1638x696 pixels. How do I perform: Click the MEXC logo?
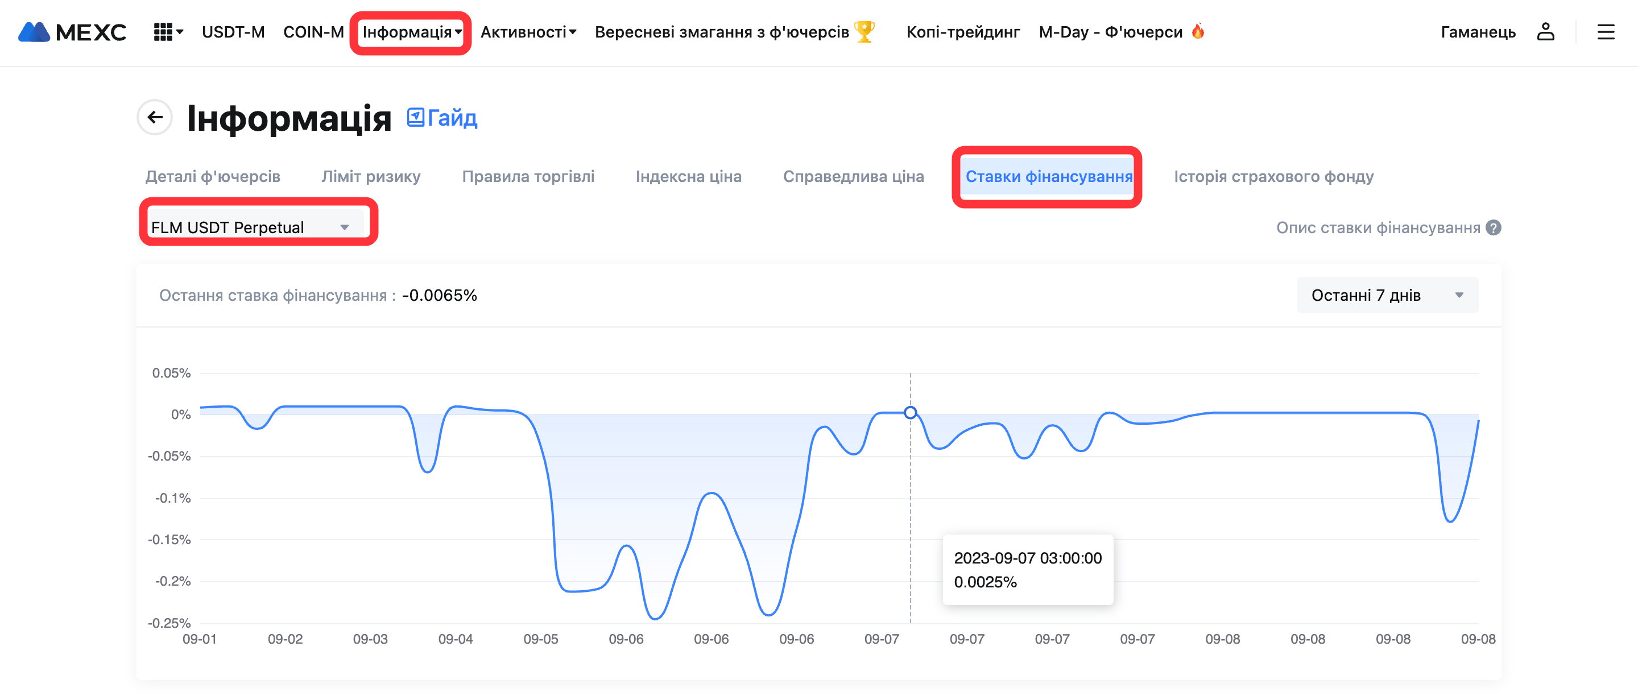pyautogui.click(x=72, y=32)
